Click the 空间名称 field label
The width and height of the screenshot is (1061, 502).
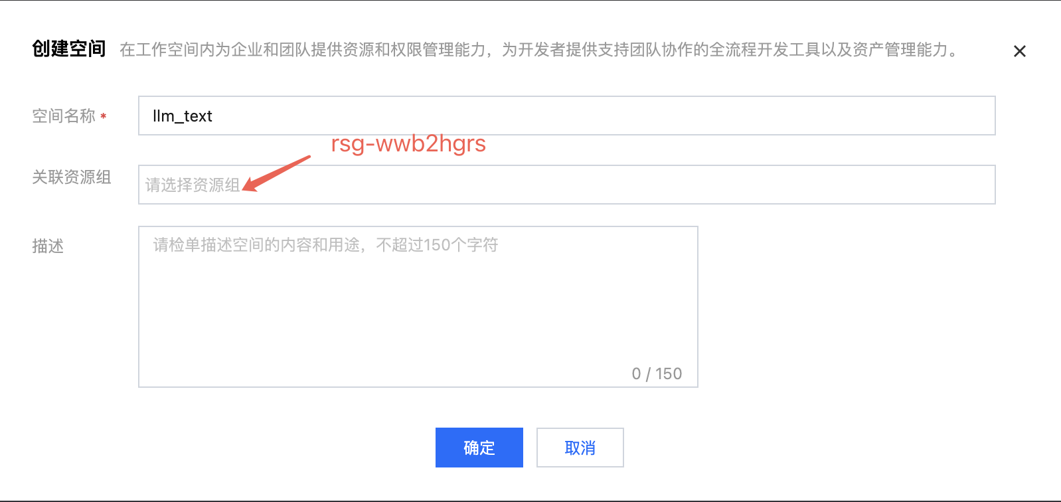[64, 116]
